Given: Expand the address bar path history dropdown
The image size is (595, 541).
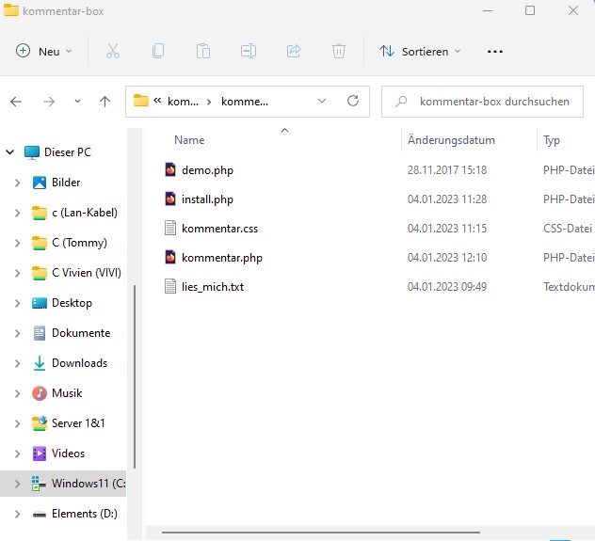Looking at the screenshot, I should tap(322, 101).
